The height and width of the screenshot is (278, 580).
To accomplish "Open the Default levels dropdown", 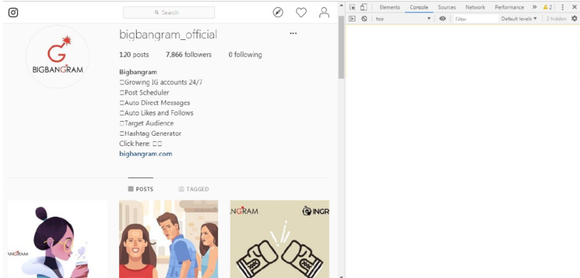I will pos(519,18).
